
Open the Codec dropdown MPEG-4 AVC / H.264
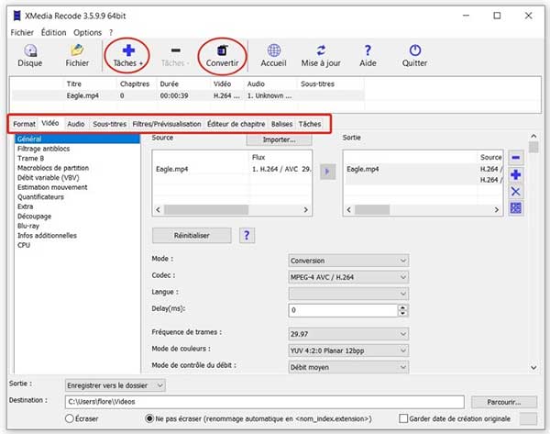pos(348,277)
